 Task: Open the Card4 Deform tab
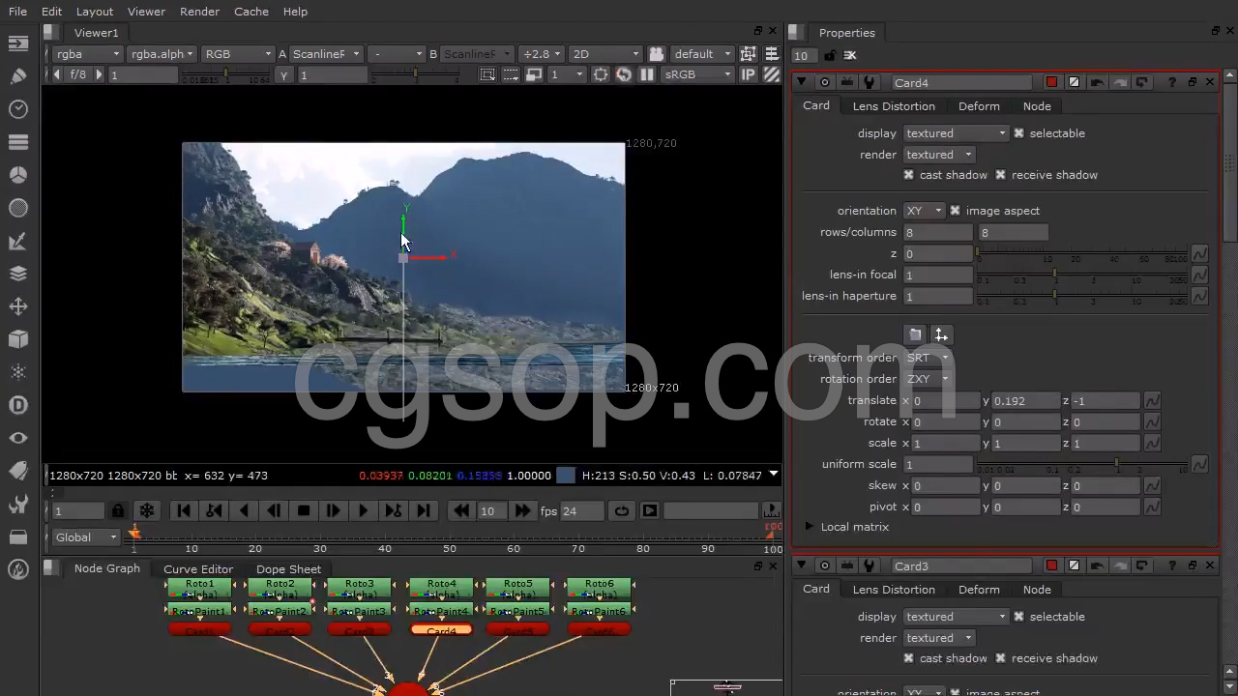979,106
